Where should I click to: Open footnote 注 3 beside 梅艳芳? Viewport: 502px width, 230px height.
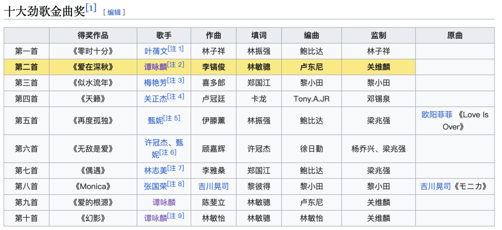pyautogui.click(x=176, y=80)
